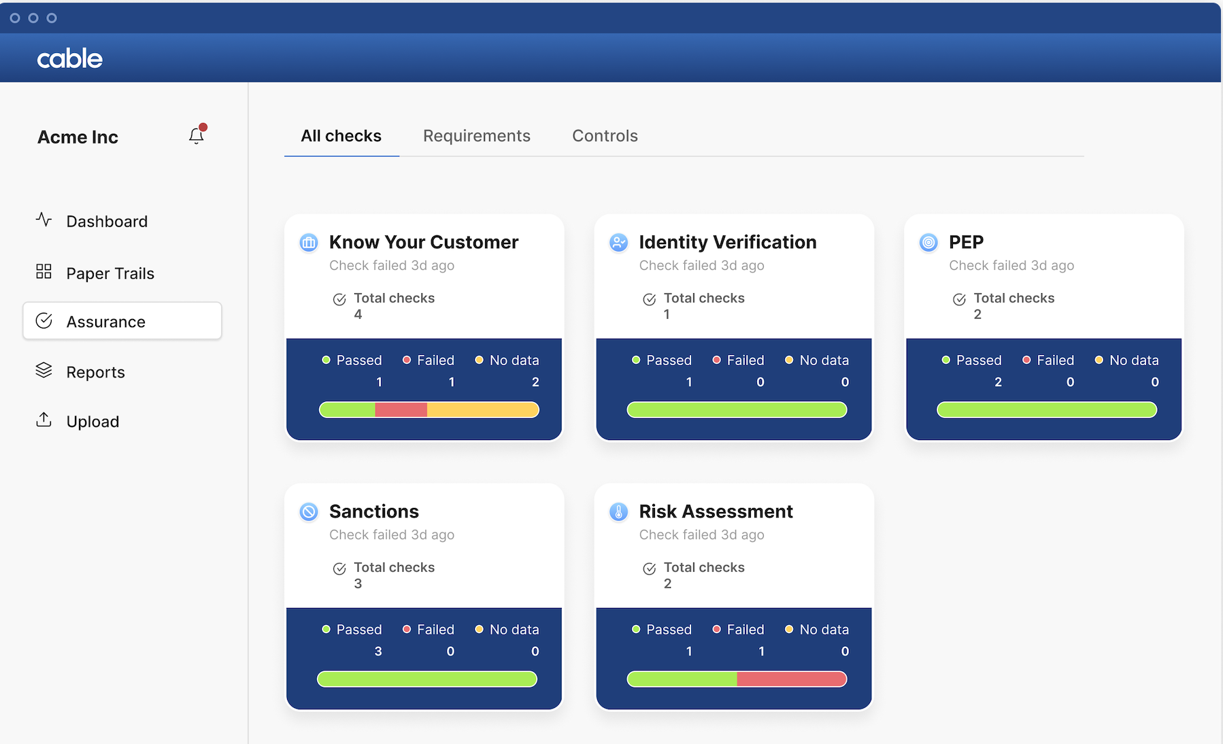Open the Controls tab
Image resolution: width=1223 pixels, height=744 pixels.
(605, 136)
